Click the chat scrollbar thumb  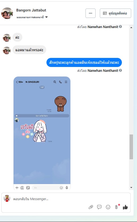point(131,147)
